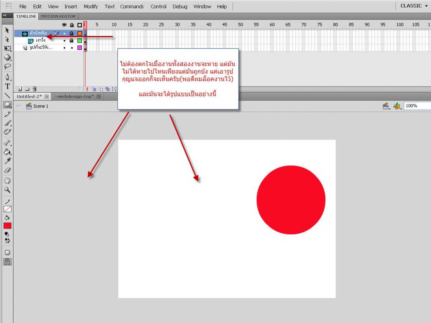Select the Pencil tool

pos(8,114)
